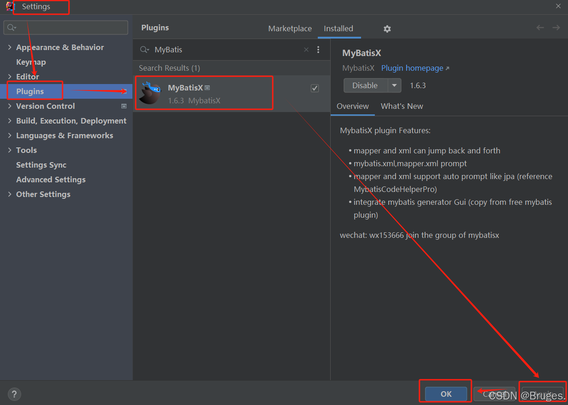
Task: Select Tools in settings tree
Action: (26, 150)
